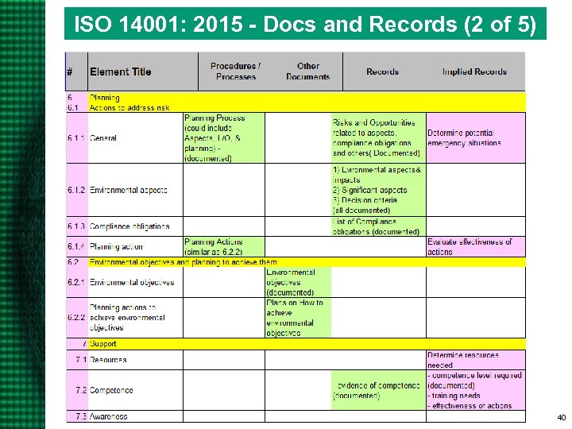This screenshot has height=429, width=572.
Task: Click the '6.1.2' clause number cell
Action: point(76,190)
